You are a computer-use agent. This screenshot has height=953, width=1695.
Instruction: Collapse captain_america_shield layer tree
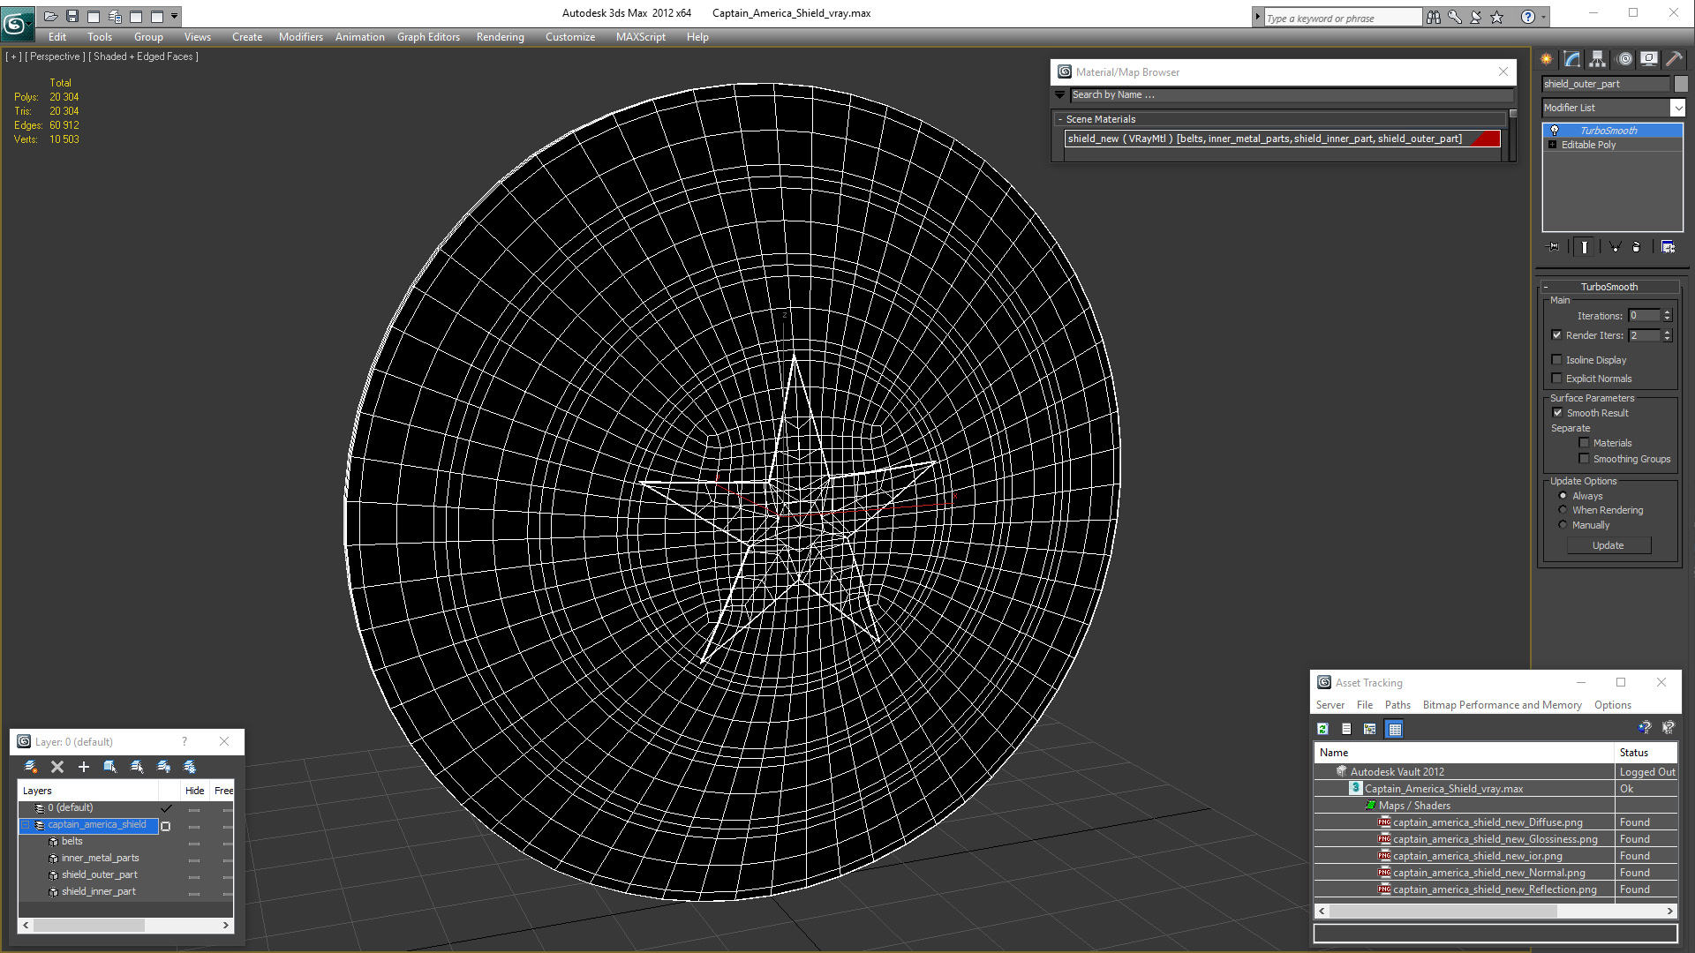click(26, 825)
